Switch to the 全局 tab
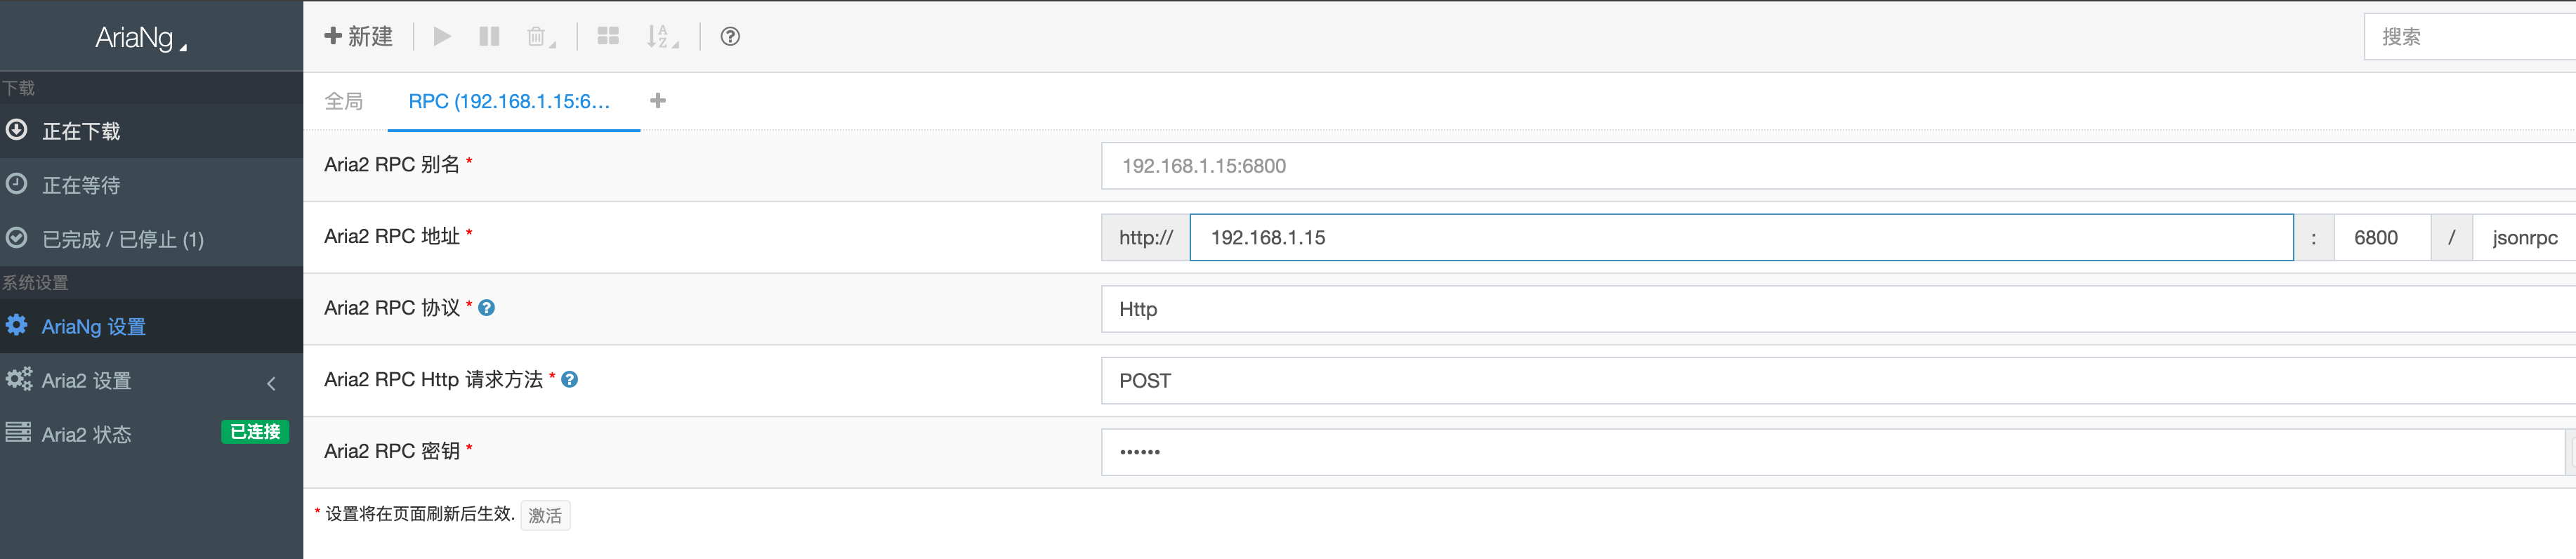Screen dimensions: 2576x559 (x=344, y=101)
